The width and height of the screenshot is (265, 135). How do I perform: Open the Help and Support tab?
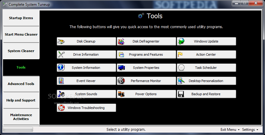coord(21,100)
